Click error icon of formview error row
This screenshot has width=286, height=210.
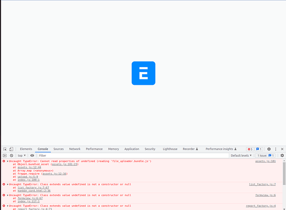(x=4, y=195)
